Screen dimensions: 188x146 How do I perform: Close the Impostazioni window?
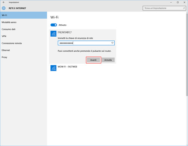click(x=184, y=2)
